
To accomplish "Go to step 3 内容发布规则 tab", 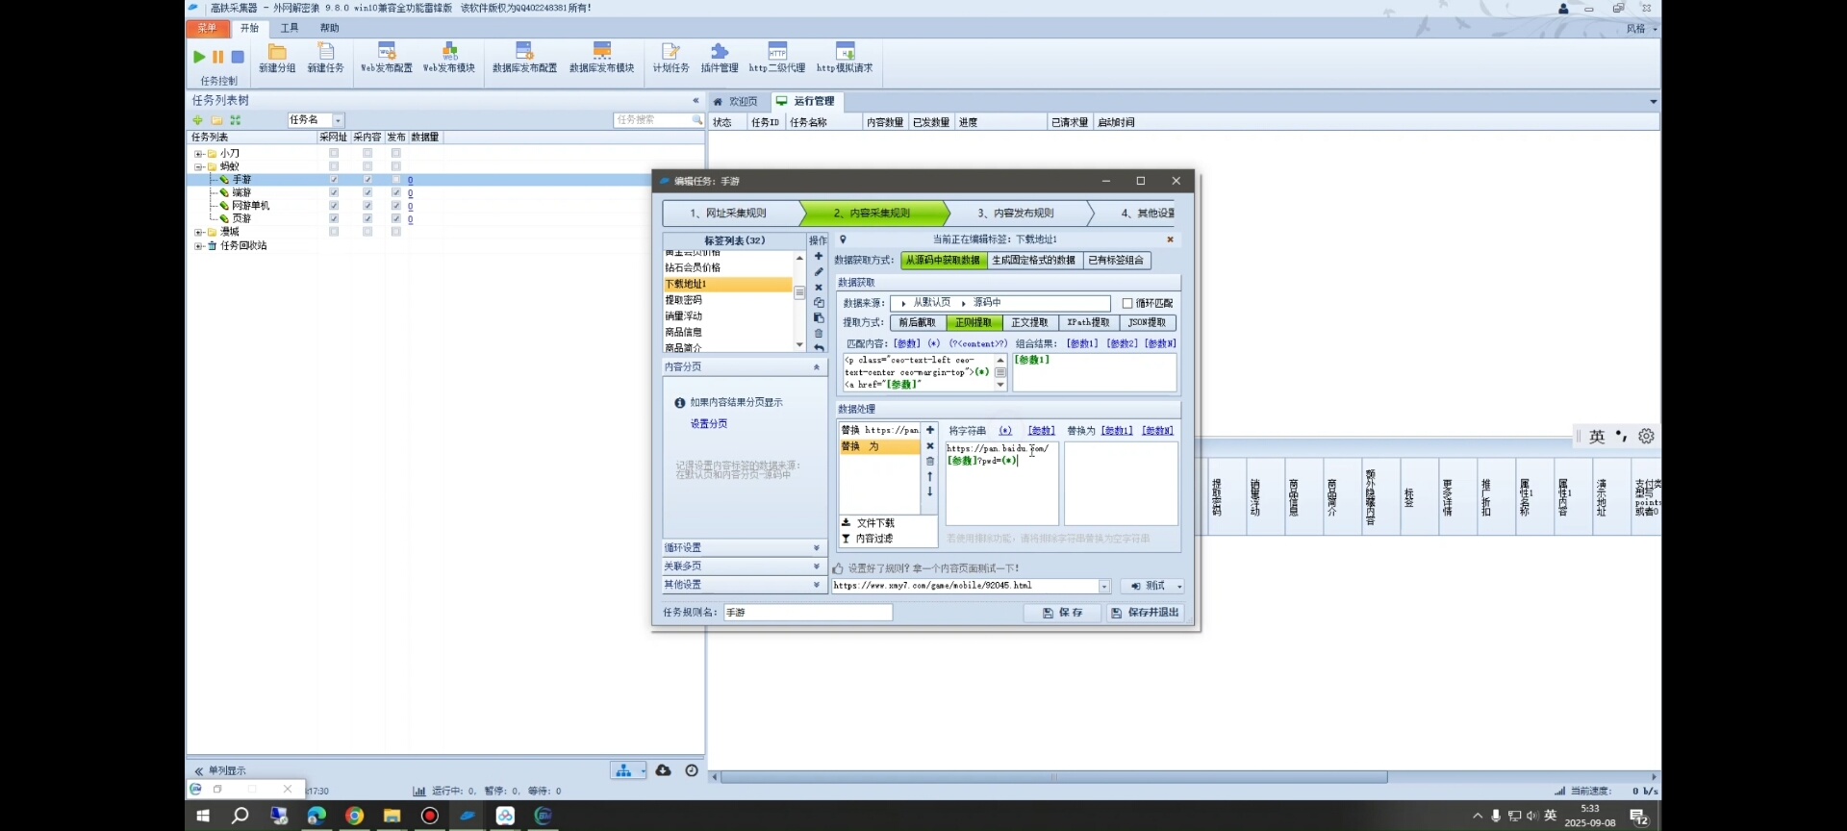I will coord(1015,214).
